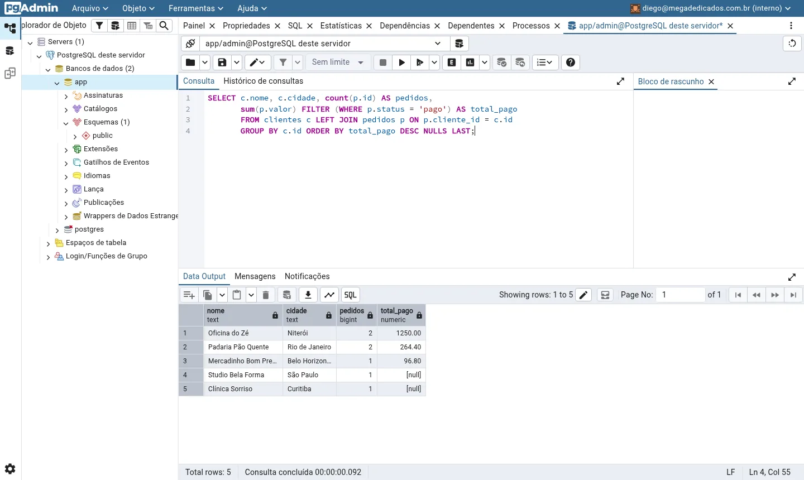Save the query file
The height and width of the screenshot is (480, 804).
coord(222,63)
